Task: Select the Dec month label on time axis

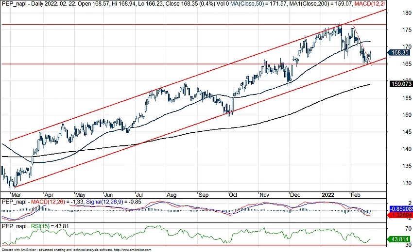Action: tap(295, 195)
